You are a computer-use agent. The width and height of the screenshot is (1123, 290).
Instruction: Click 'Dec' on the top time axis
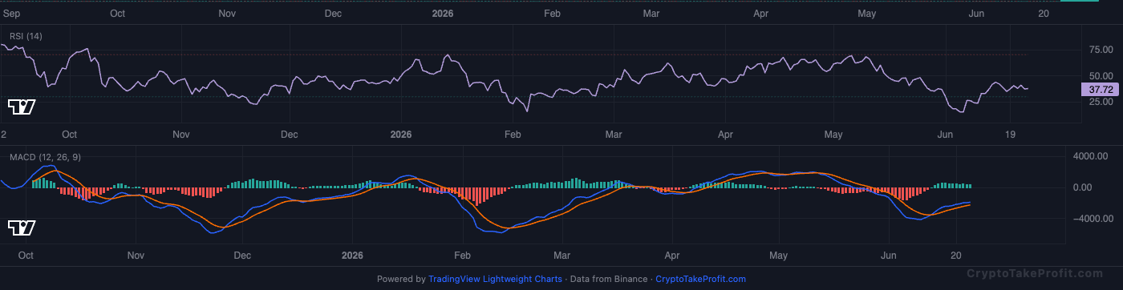(333, 14)
